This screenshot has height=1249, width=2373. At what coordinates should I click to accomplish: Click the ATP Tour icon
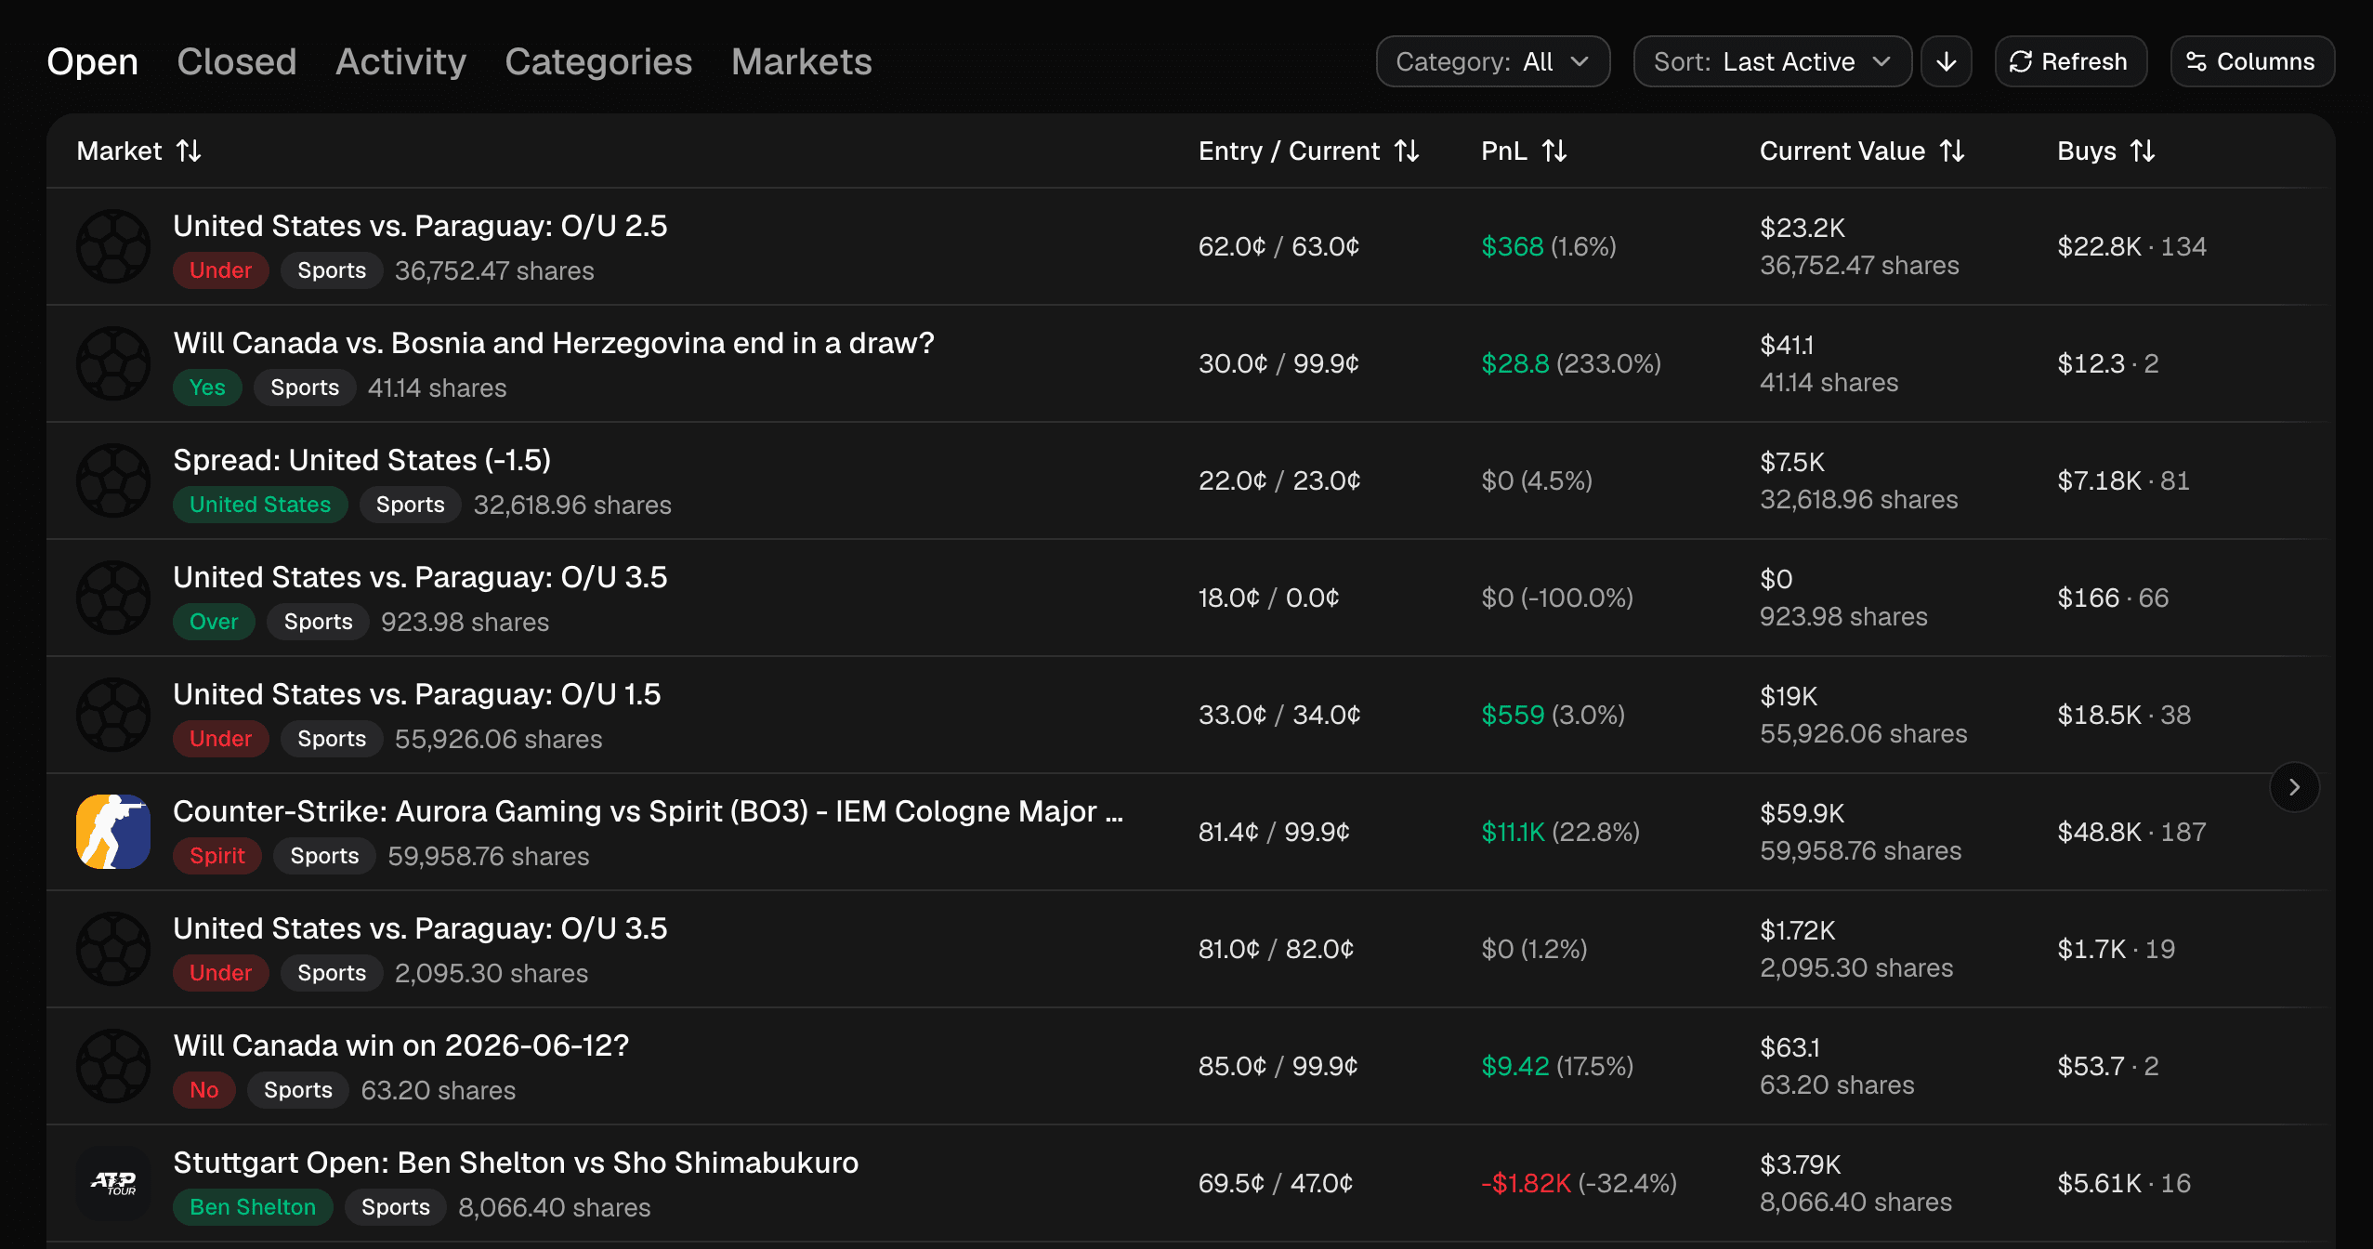coord(113,1183)
